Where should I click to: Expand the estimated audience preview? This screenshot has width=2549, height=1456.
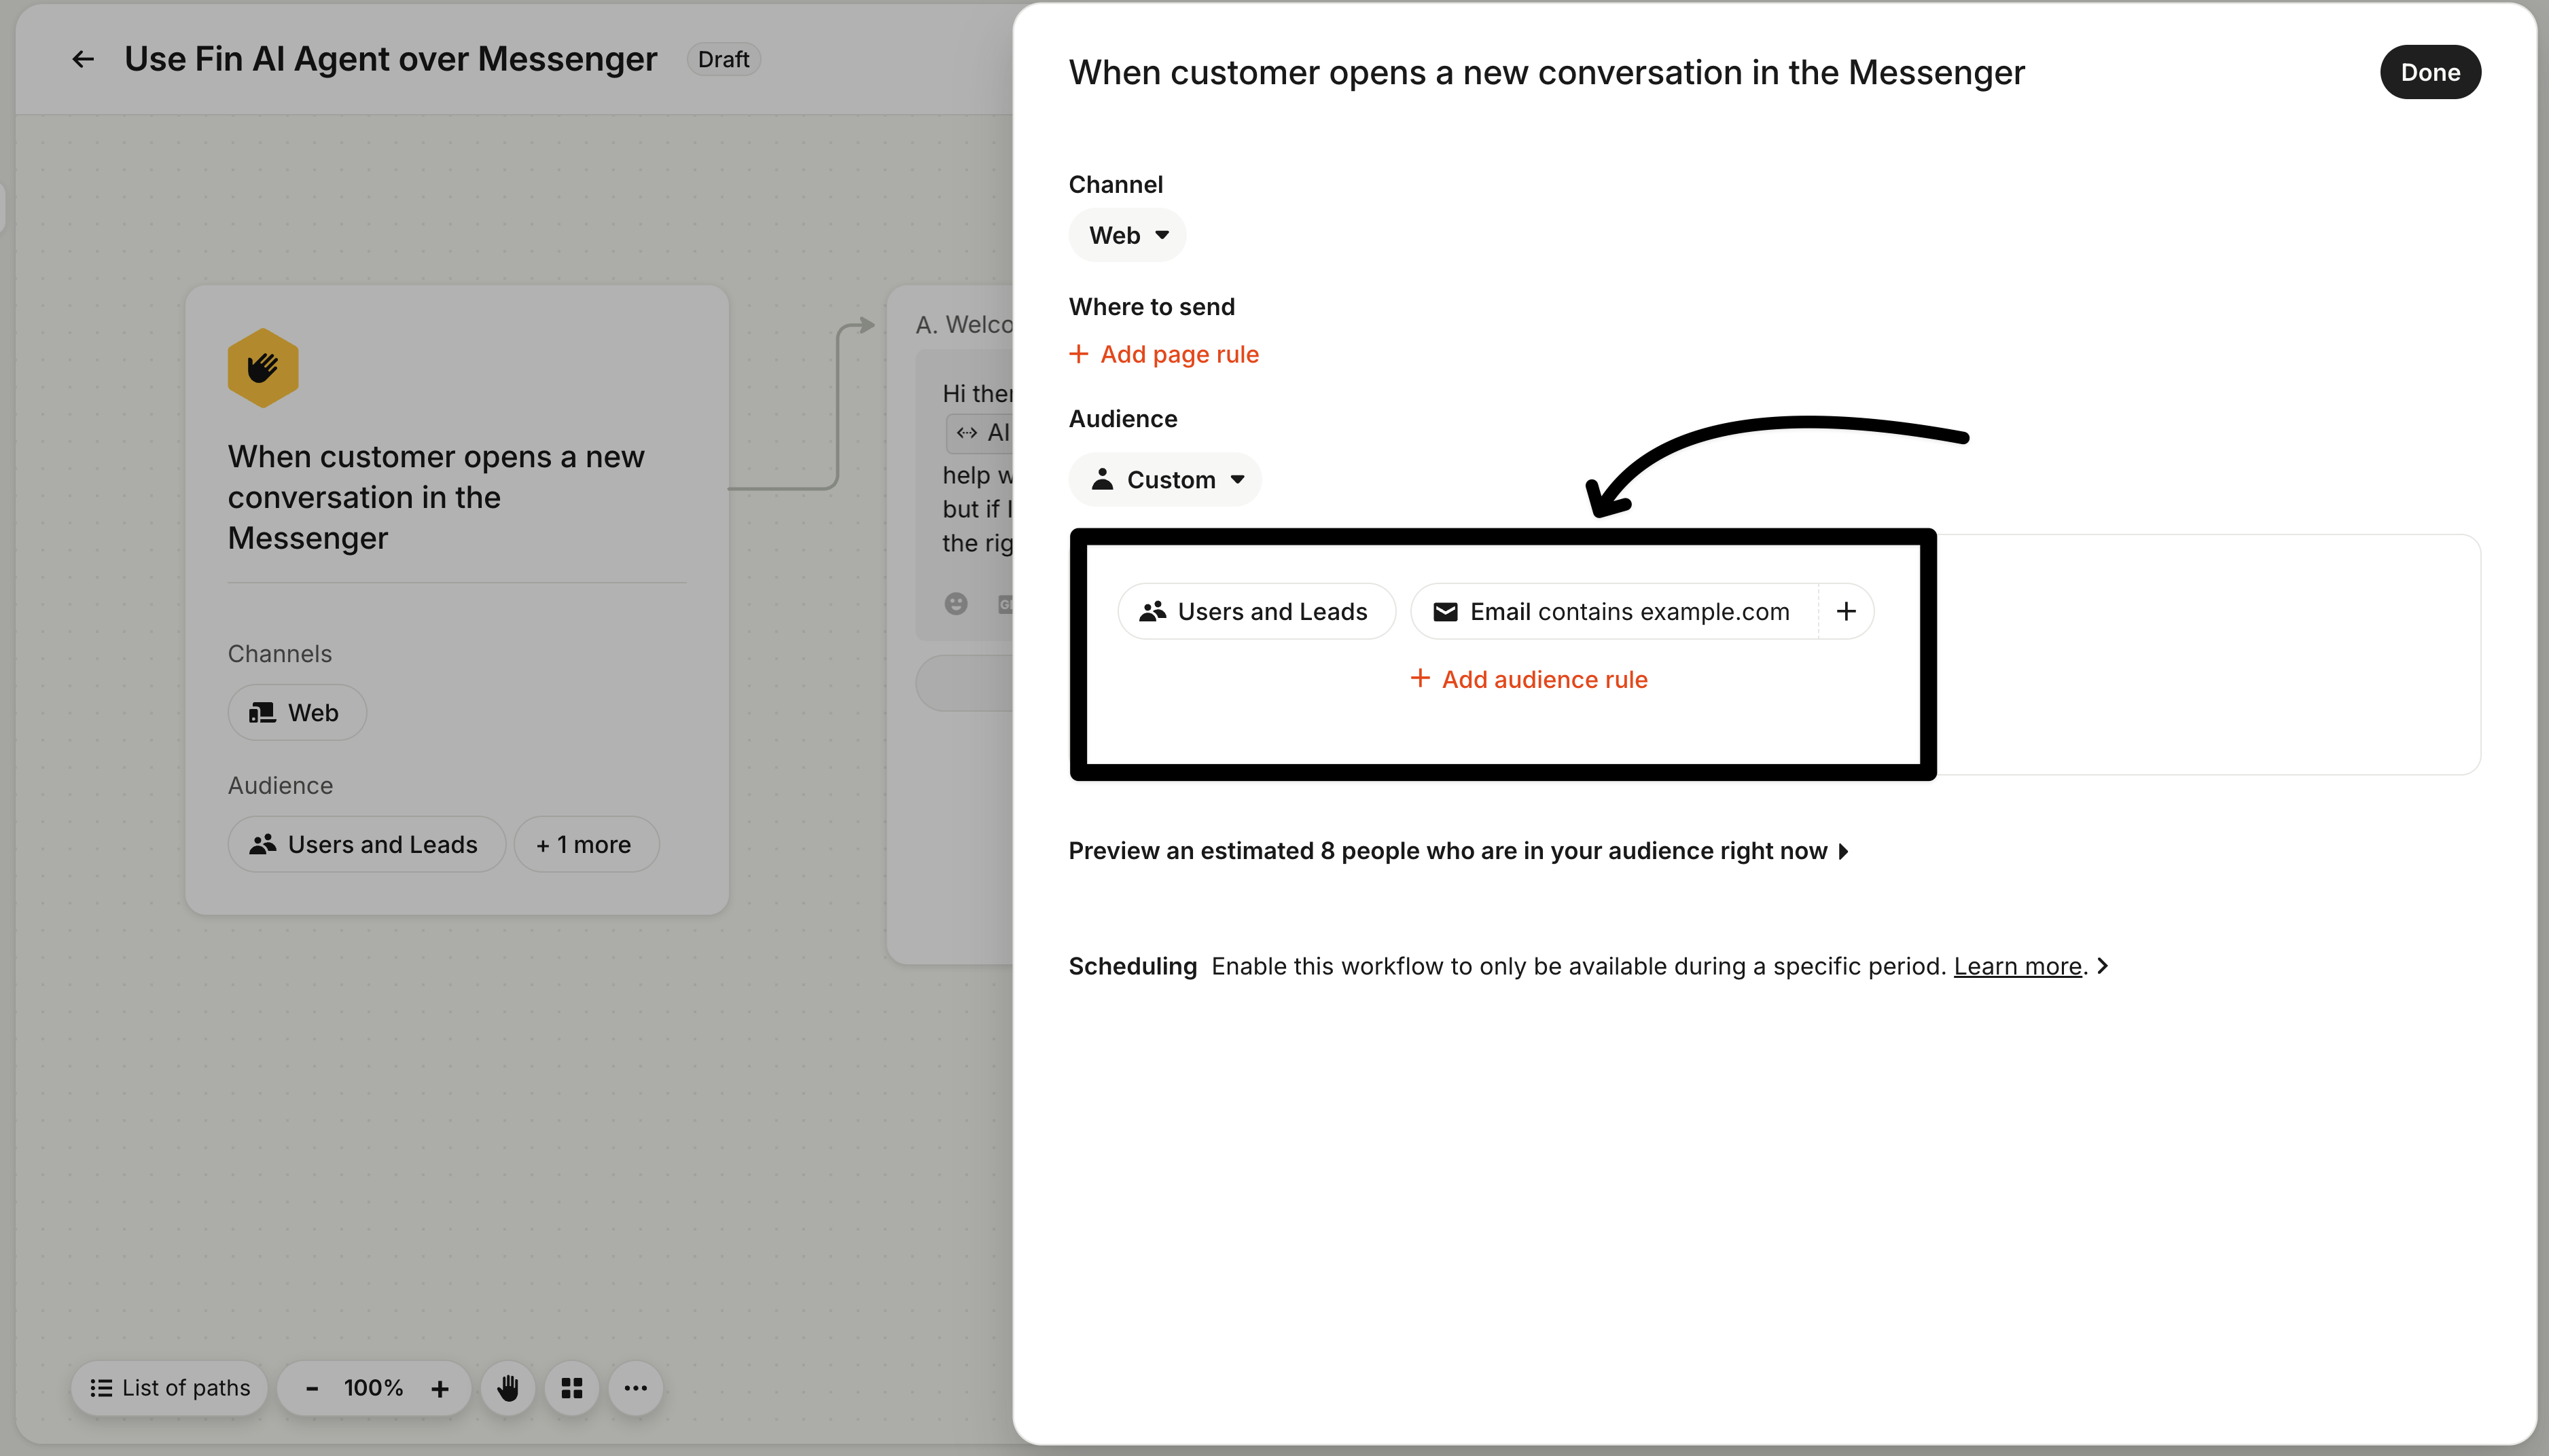pos(1459,851)
